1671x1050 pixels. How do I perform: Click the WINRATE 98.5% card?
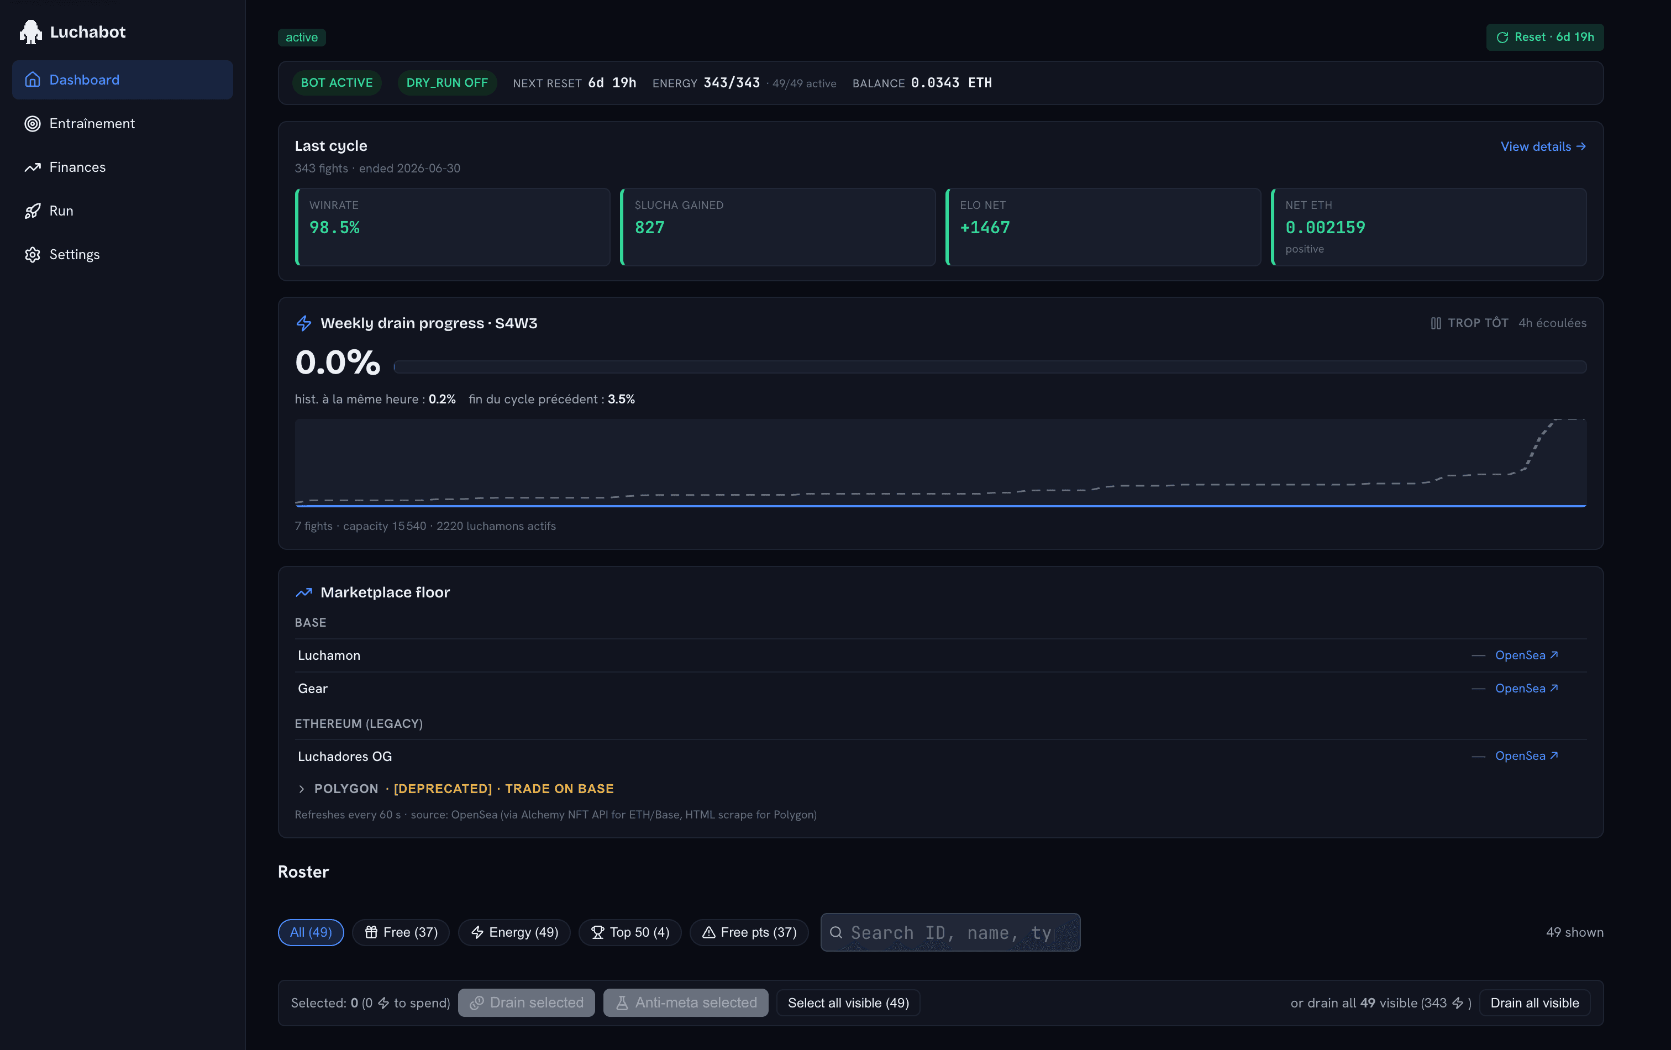coord(453,227)
